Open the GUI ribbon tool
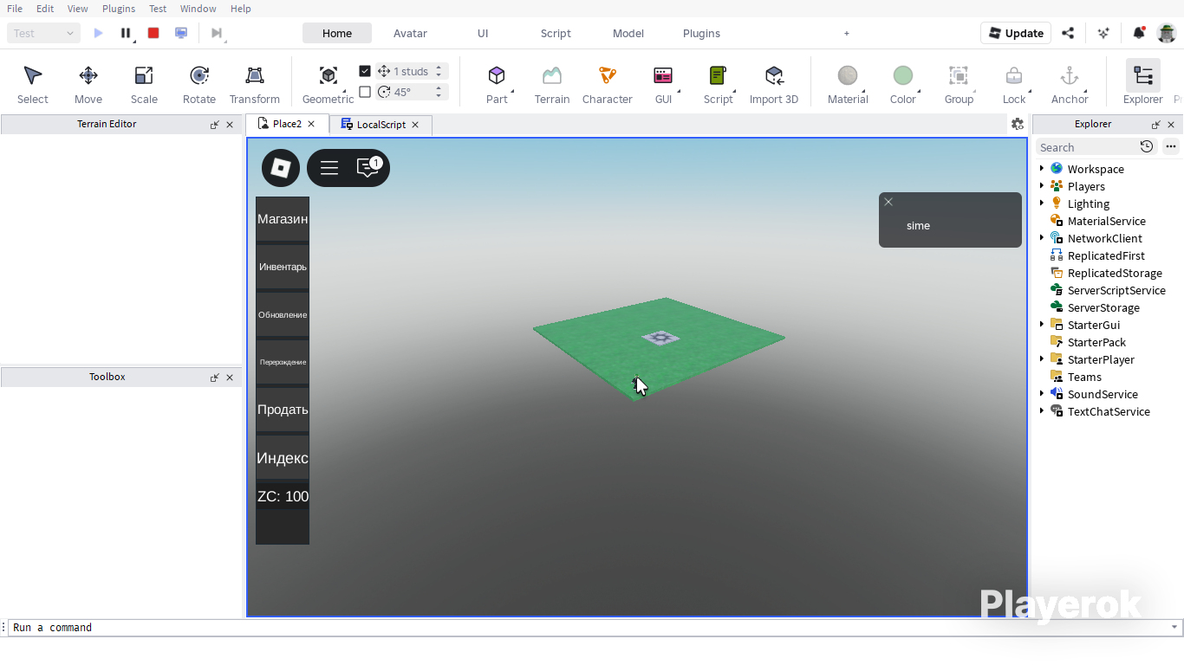 [x=663, y=84]
